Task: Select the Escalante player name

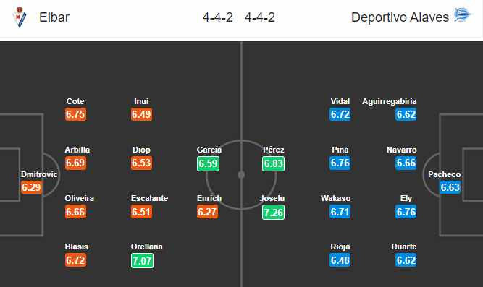Action: pos(150,198)
